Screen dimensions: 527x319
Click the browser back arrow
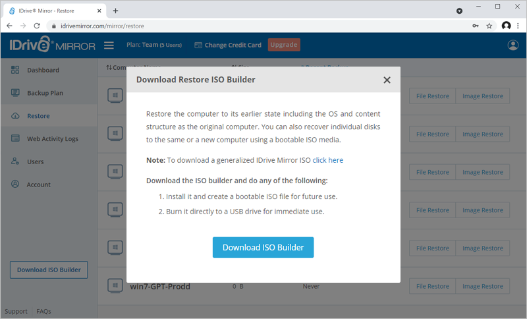pos(9,26)
